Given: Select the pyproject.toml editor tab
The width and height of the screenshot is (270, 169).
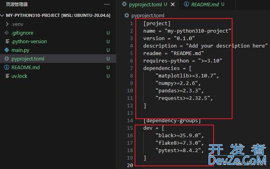Looking at the screenshot, I should 145,5.
